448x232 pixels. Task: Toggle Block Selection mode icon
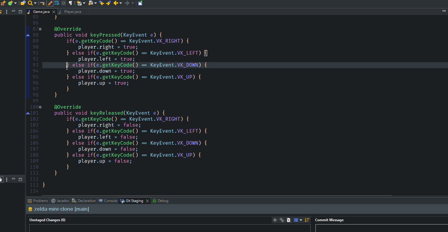click(64, 3)
